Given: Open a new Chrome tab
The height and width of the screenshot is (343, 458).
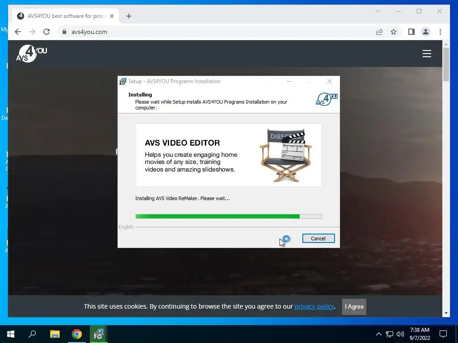Looking at the screenshot, I should tap(129, 16).
